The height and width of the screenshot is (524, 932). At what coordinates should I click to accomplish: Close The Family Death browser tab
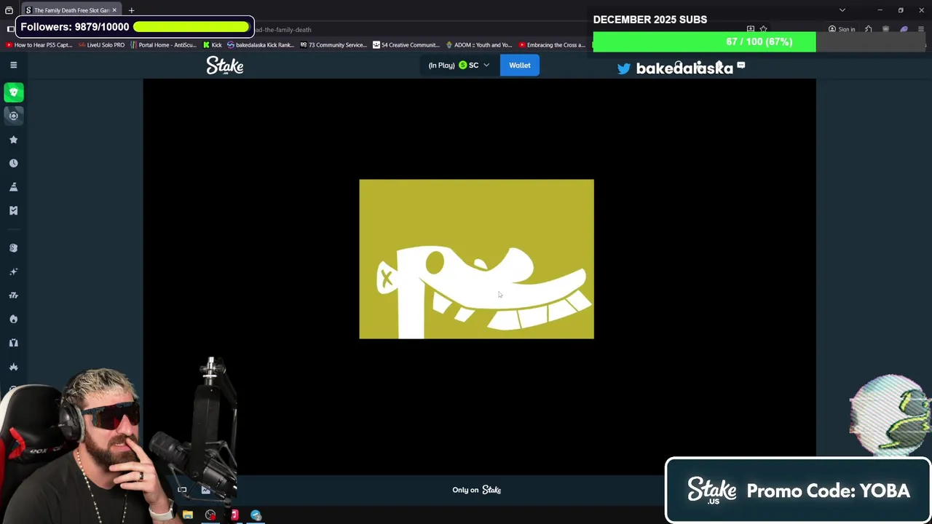click(x=114, y=10)
